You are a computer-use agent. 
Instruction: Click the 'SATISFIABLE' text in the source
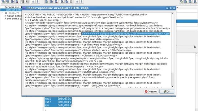click(x=91, y=72)
